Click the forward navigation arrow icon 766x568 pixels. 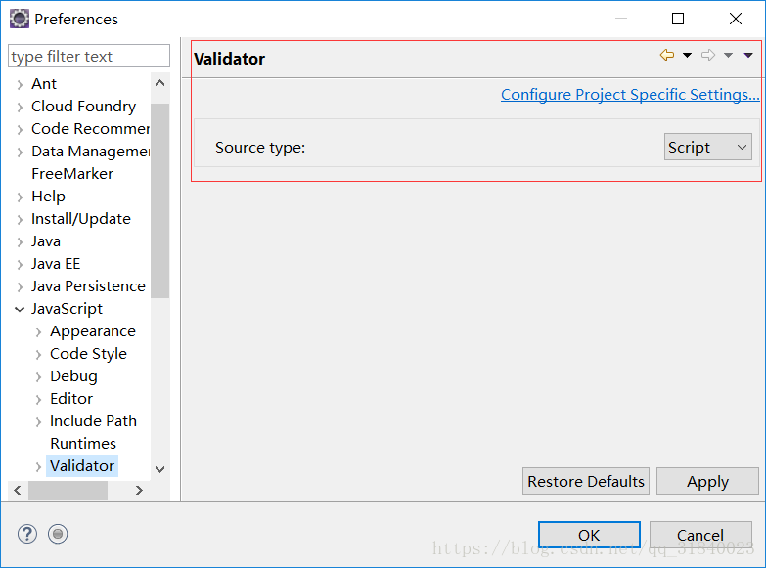click(x=708, y=55)
